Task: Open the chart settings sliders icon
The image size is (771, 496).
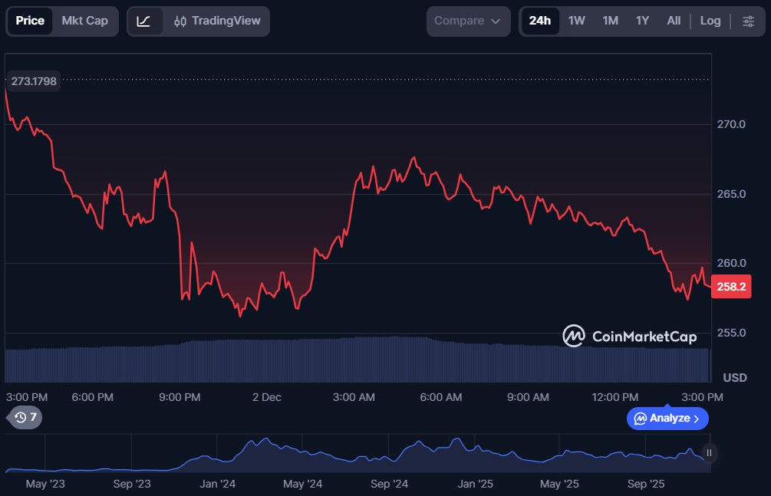Action: (748, 21)
